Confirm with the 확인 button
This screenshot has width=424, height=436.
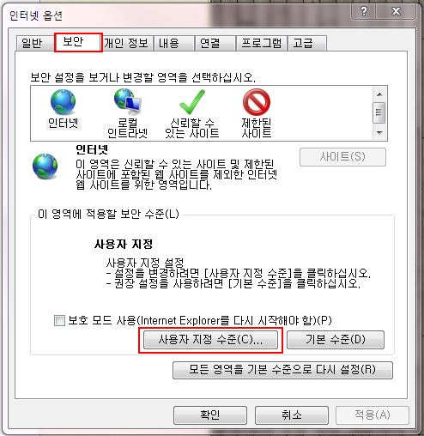pyautogui.click(x=210, y=415)
